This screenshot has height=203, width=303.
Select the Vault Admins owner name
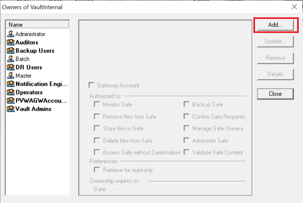click(33, 109)
